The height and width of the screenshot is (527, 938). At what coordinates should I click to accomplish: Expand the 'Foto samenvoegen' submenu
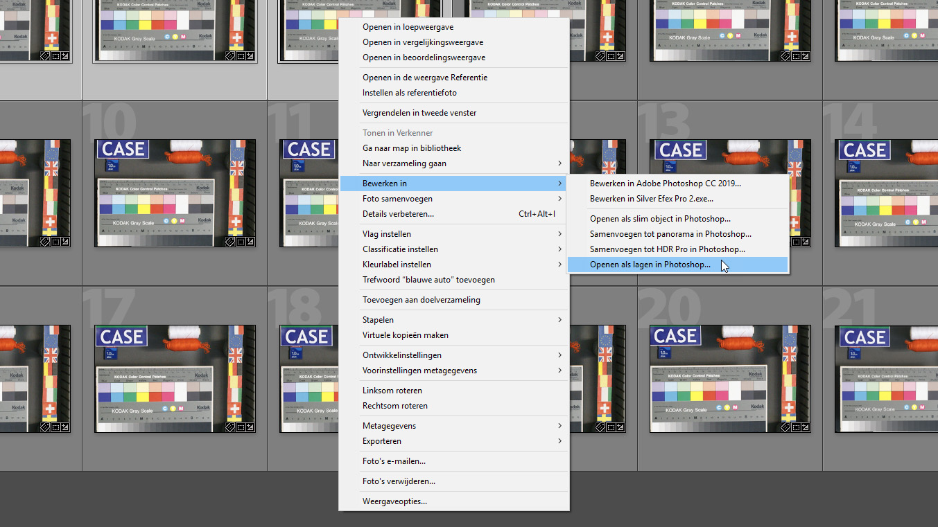pyautogui.click(x=454, y=199)
